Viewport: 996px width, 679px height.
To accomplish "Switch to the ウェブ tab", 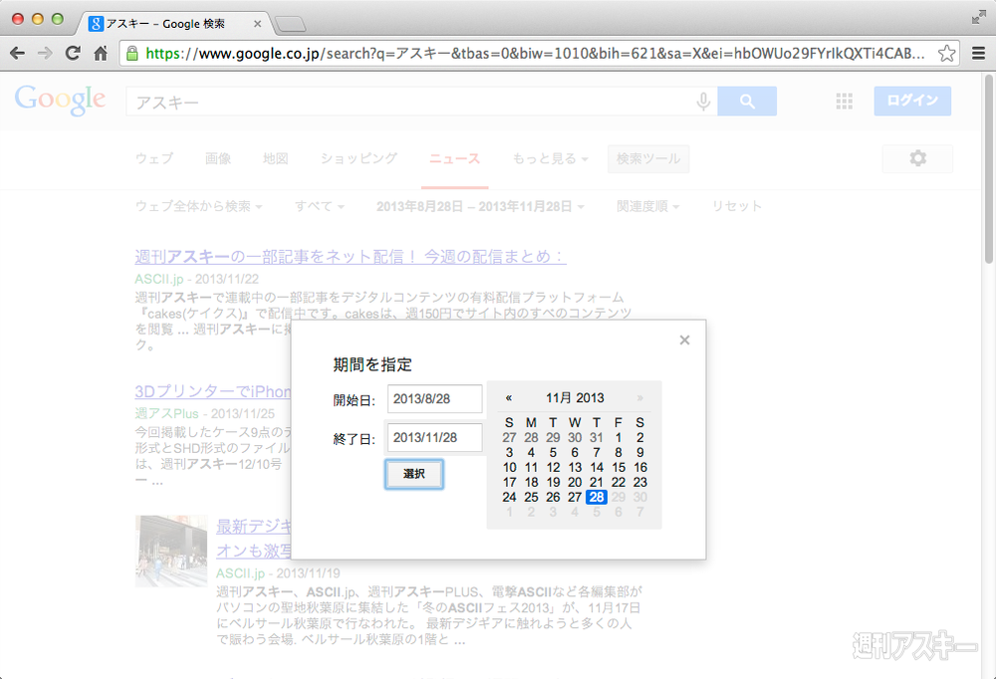I will (153, 158).
